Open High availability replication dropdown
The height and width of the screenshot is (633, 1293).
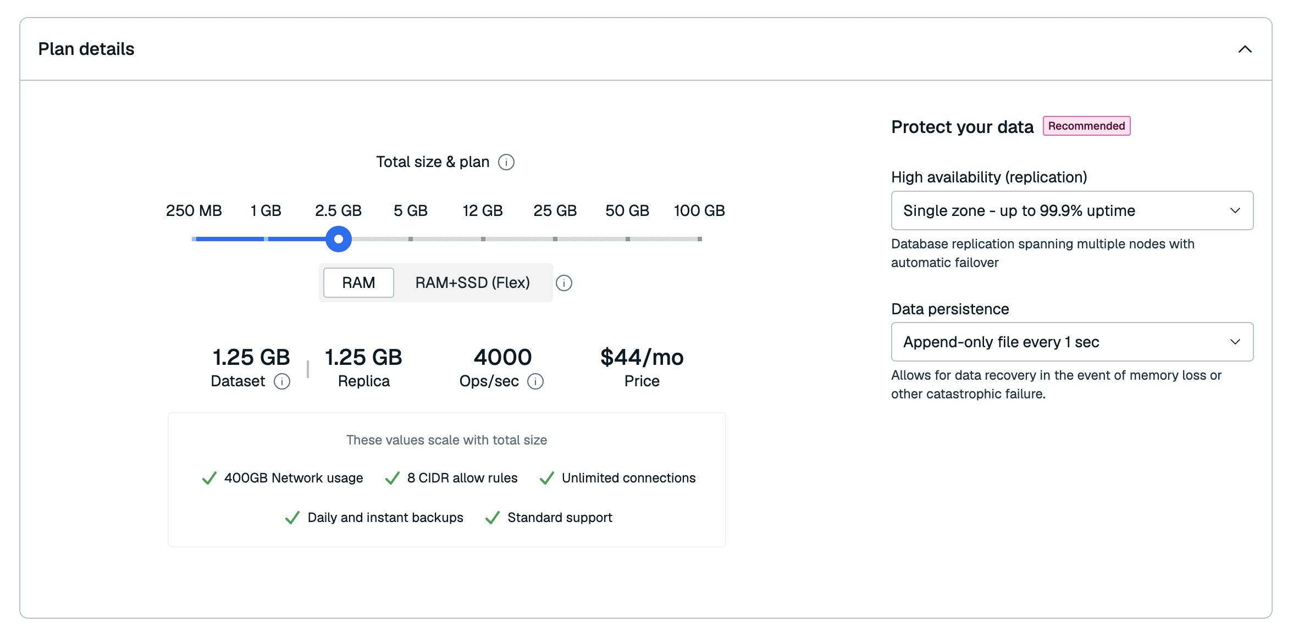pos(1072,210)
